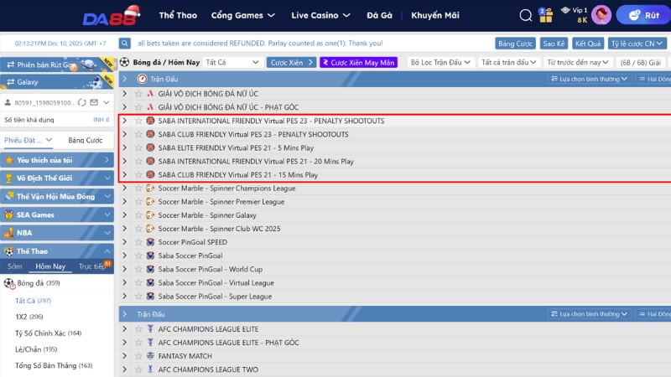Click Cược Xiên button
Image resolution: width=671 pixels, height=377 pixels.
(291, 62)
